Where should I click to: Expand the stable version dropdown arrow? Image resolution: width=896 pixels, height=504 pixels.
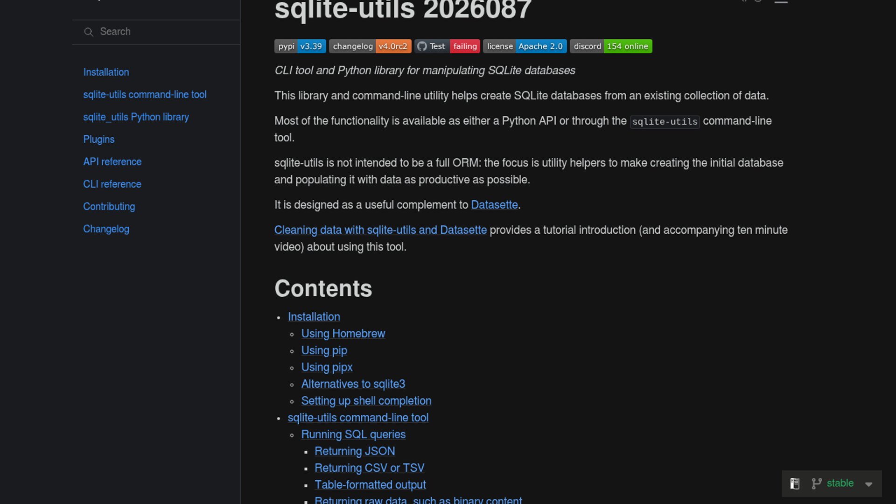pos(868,484)
